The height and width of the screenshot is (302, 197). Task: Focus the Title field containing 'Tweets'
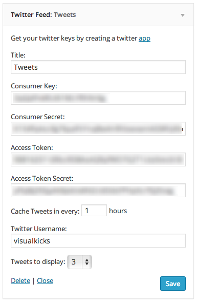(x=98, y=67)
